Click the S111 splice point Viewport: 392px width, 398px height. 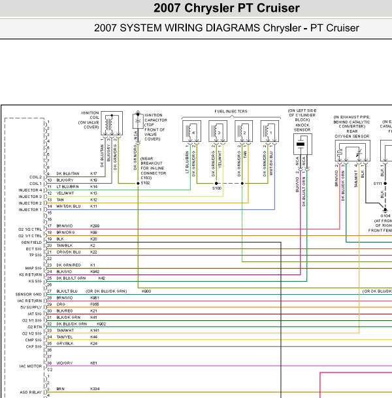click(385, 183)
